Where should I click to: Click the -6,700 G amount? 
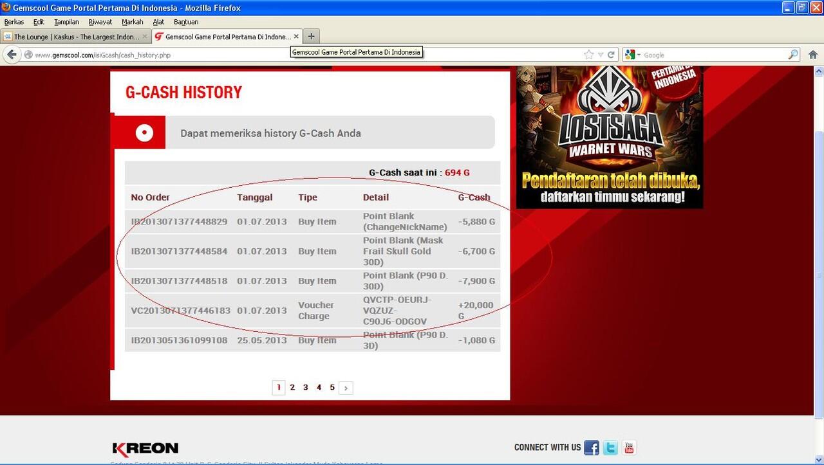(x=477, y=251)
